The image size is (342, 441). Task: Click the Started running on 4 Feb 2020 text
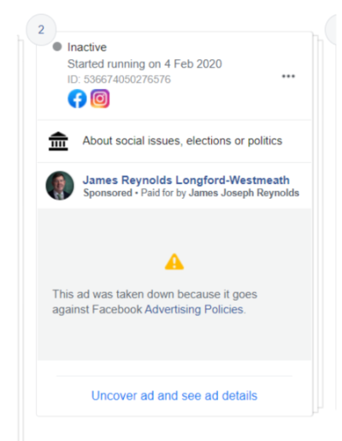pyautogui.click(x=144, y=64)
